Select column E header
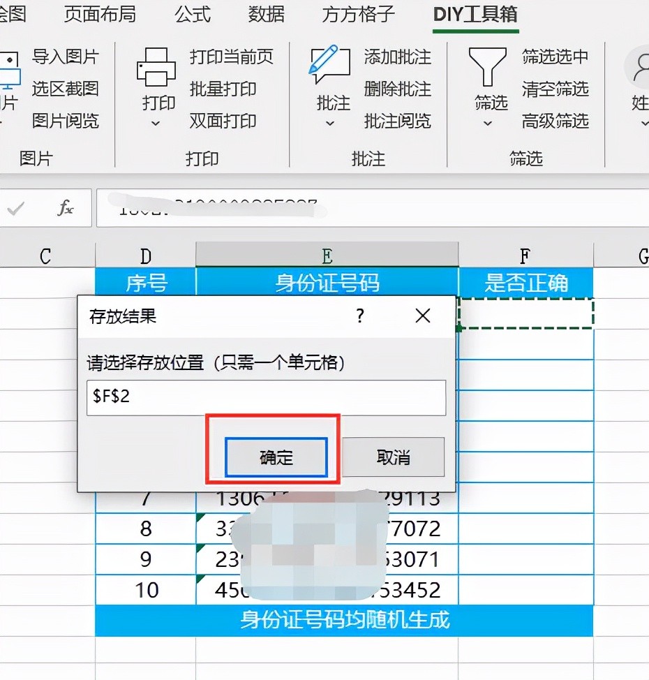Screen dimensions: 649x680 click(x=327, y=256)
